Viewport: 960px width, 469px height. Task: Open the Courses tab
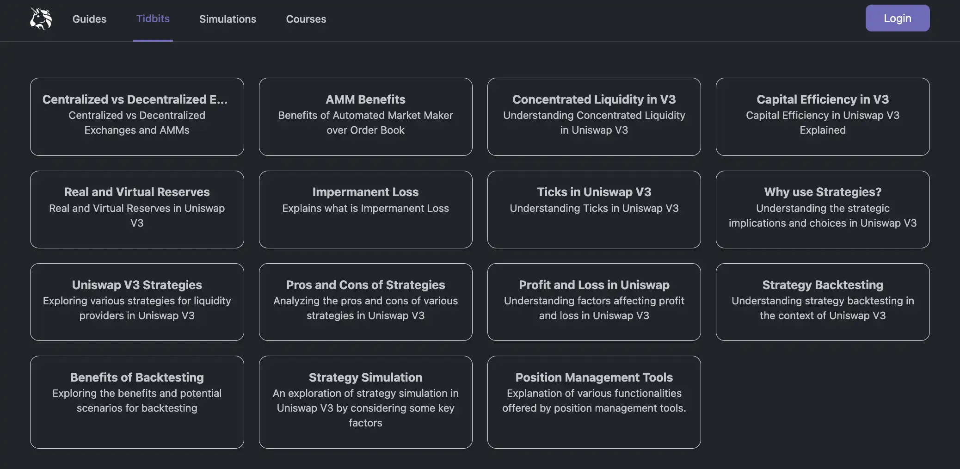[x=306, y=19]
